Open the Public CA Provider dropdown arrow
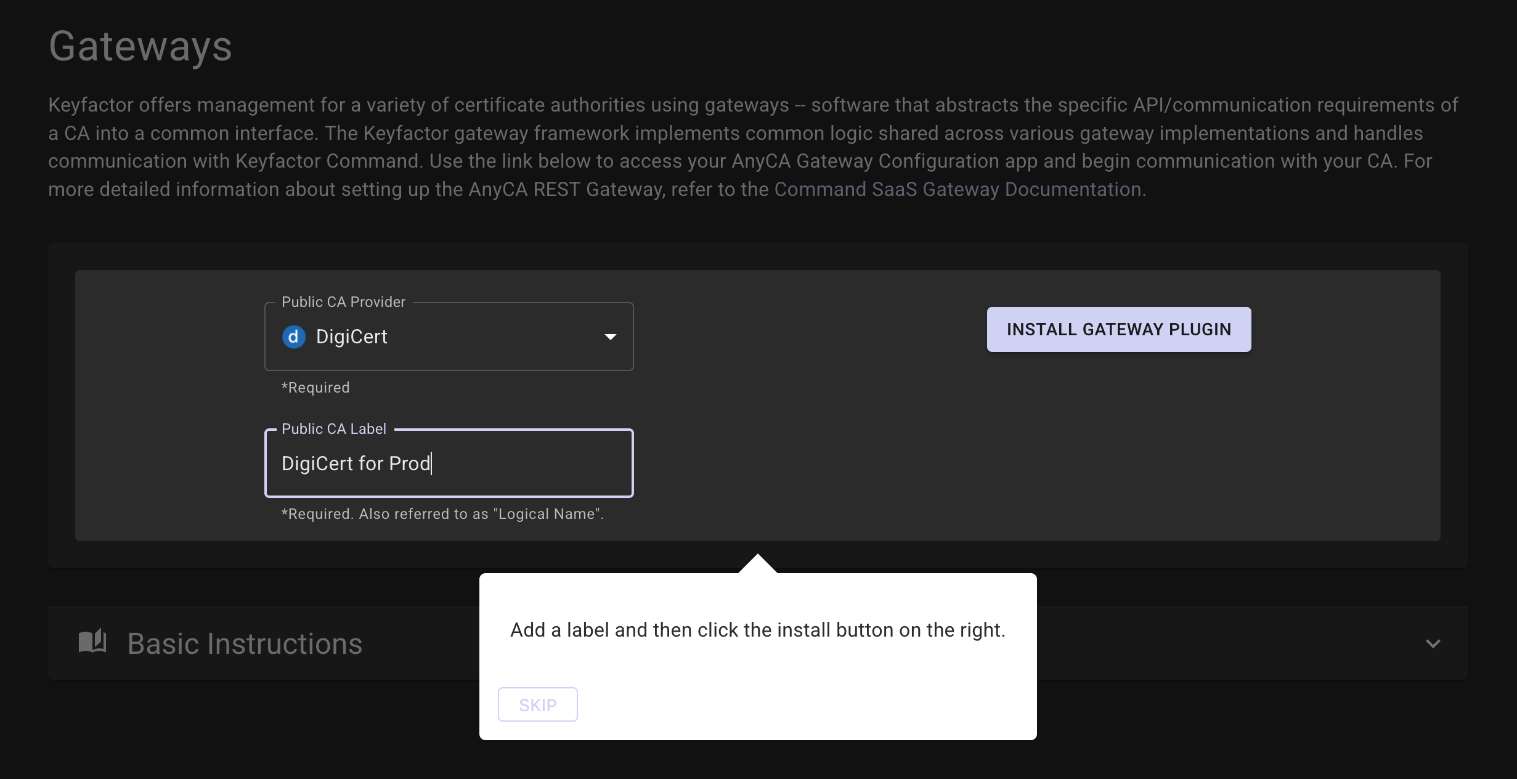Image resolution: width=1517 pixels, height=779 pixels. point(610,336)
